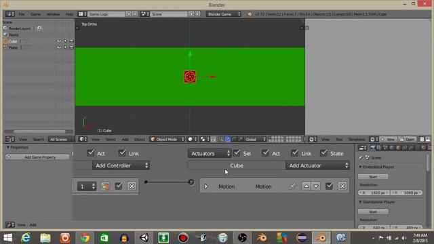The height and width of the screenshot is (244, 434).
Task: Open the Object Mode dropdown
Action: pyautogui.click(x=167, y=139)
